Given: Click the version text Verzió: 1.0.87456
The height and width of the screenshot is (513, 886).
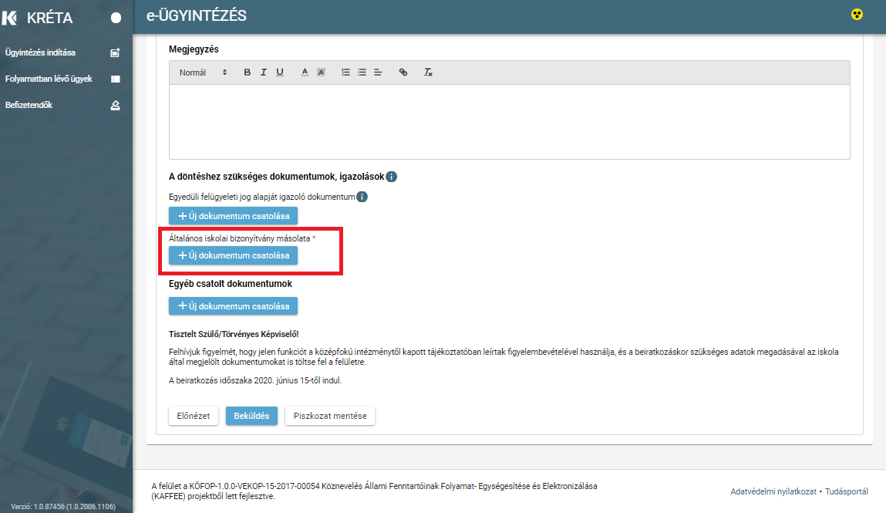Looking at the screenshot, I should [63, 506].
